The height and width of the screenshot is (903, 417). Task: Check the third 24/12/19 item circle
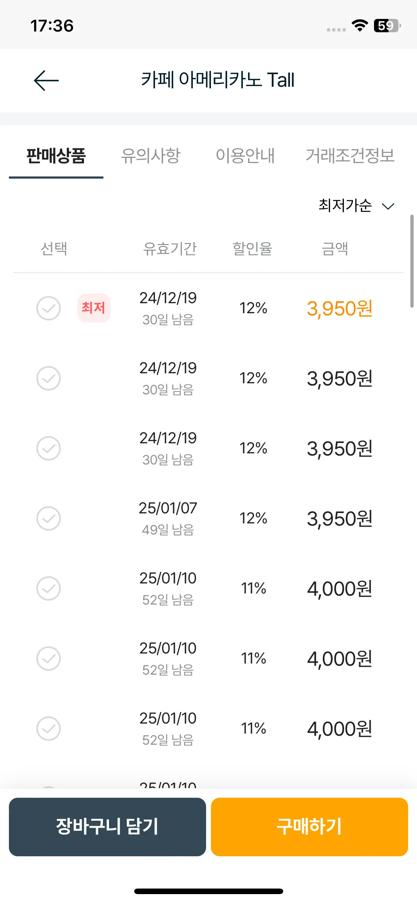click(49, 448)
